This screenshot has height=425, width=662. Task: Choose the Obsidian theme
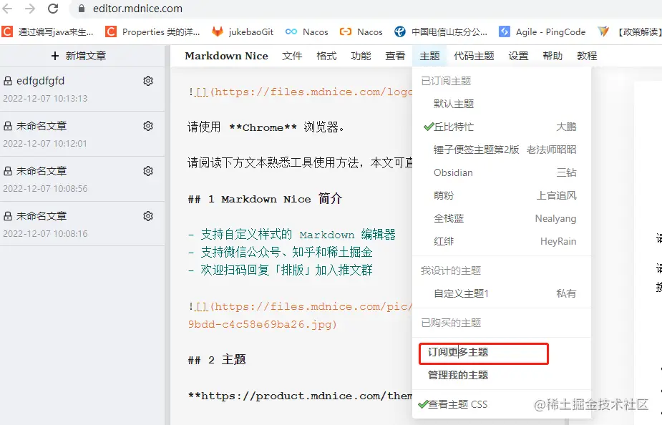502,172
